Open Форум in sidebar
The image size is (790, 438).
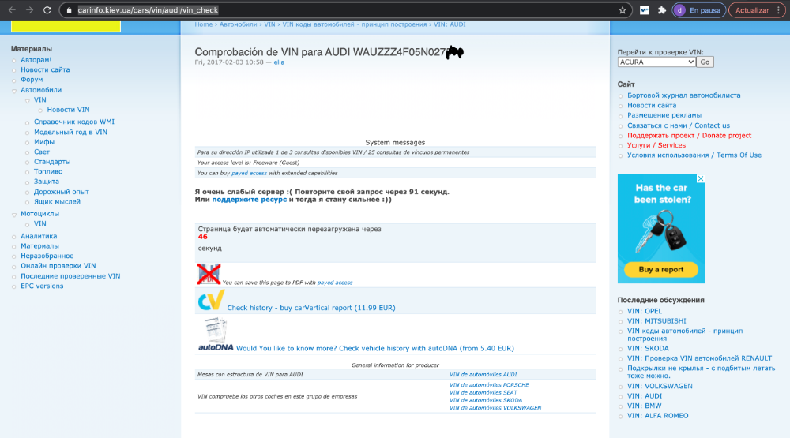click(x=32, y=80)
